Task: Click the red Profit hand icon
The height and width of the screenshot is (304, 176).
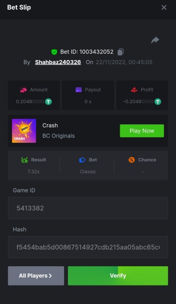Action: (x=134, y=90)
